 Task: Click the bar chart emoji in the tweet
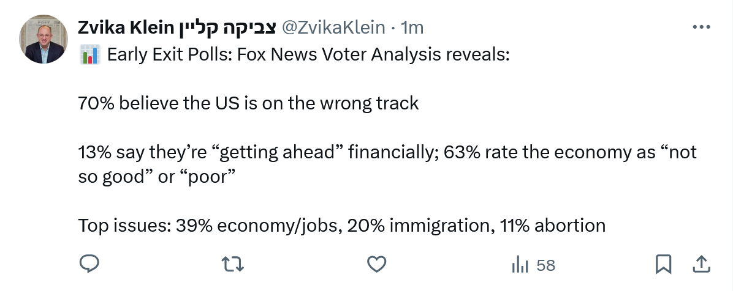89,56
